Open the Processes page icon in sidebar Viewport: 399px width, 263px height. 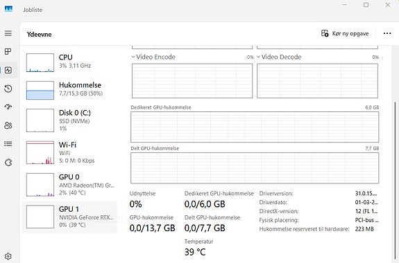[8, 51]
